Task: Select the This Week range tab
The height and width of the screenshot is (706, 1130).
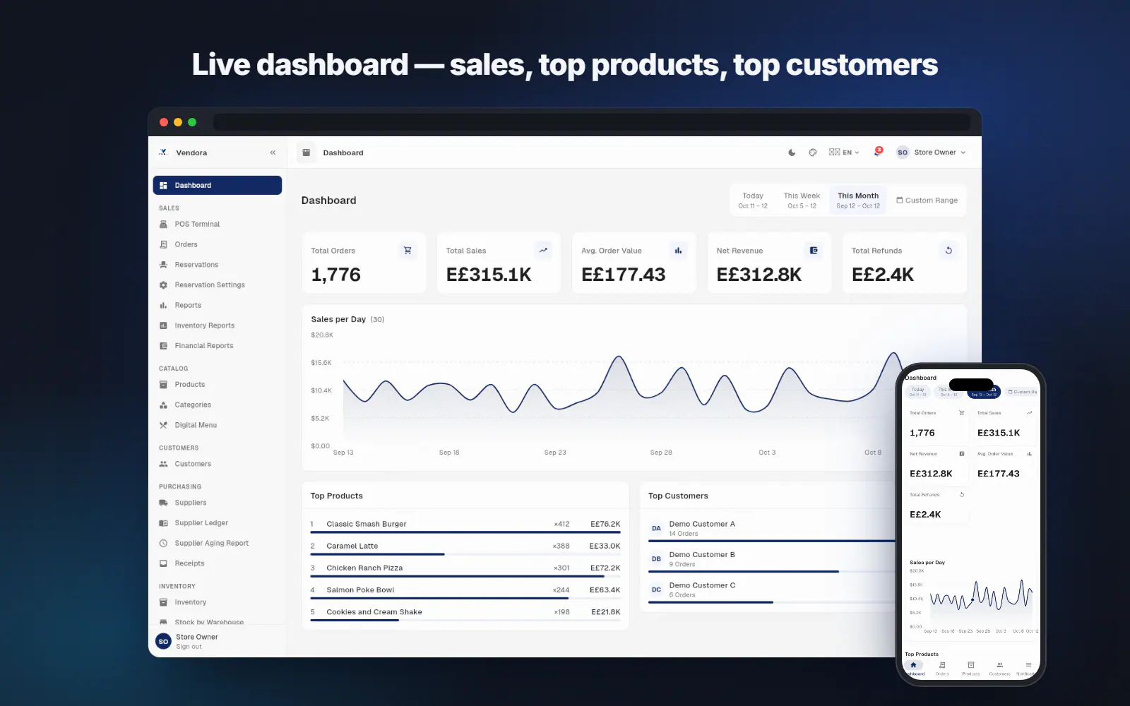Action: pyautogui.click(x=802, y=201)
